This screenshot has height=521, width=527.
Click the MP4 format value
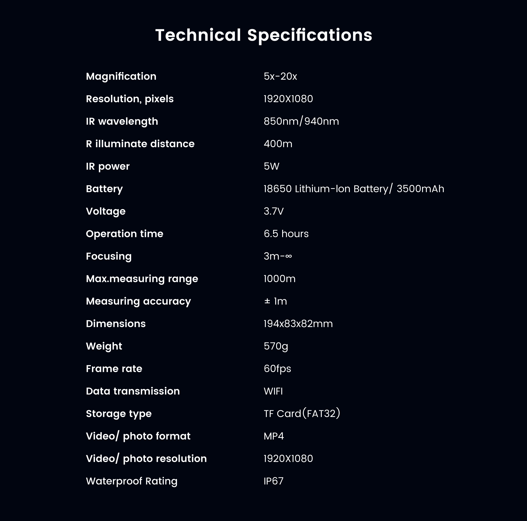[x=274, y=436]
